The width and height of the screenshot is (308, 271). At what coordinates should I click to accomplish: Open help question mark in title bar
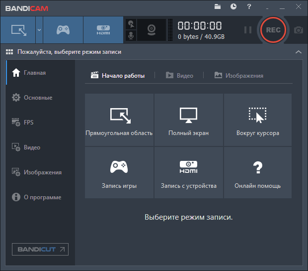point(249,6)
